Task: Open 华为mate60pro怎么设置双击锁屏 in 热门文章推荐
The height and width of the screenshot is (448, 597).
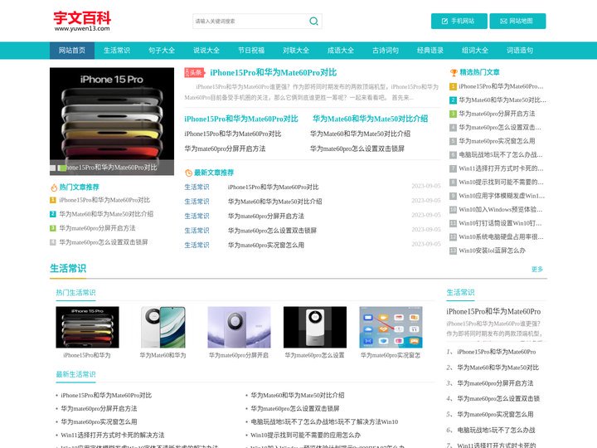Action: [104, 242]
